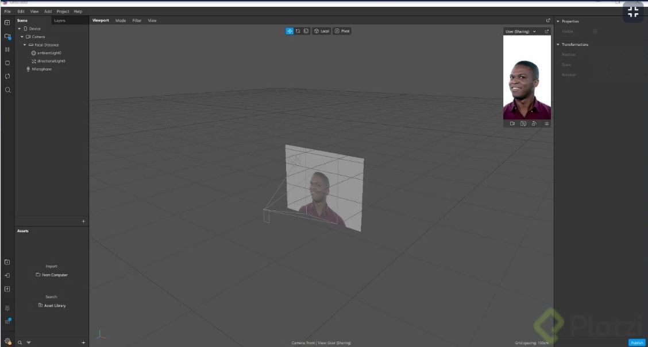Open the top menu bar View menu

tap(34, 11)
